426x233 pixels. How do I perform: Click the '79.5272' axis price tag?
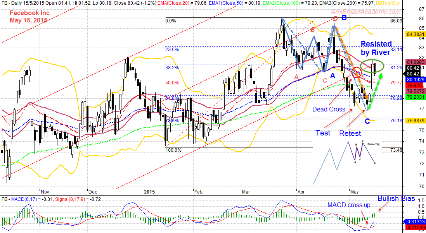pyautogui.click(x=416, y=91)
